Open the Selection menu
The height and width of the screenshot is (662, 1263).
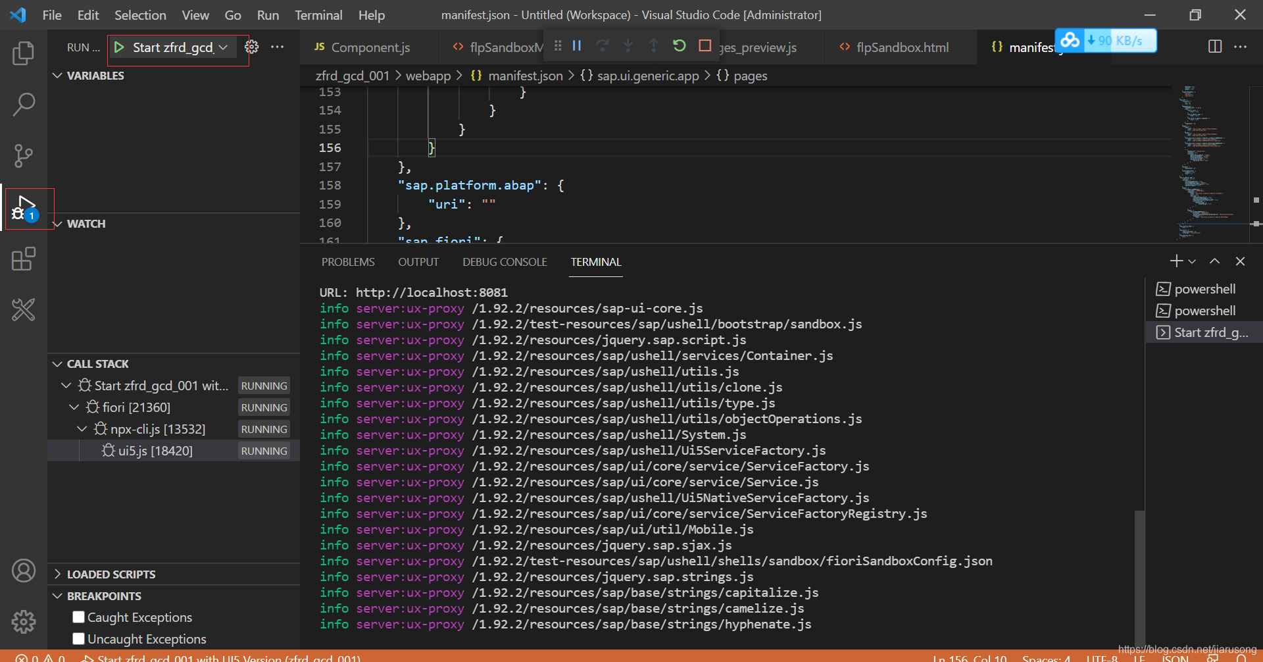(x=140, y=15)
